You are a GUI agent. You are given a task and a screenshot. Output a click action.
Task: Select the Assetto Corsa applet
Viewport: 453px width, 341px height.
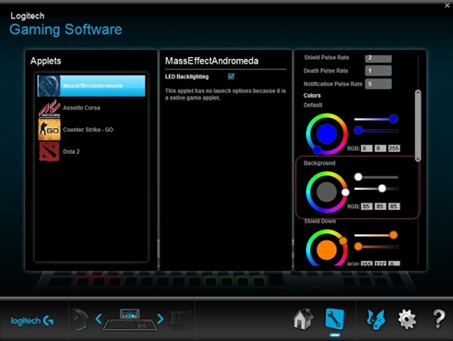click(x=91, y=108)
